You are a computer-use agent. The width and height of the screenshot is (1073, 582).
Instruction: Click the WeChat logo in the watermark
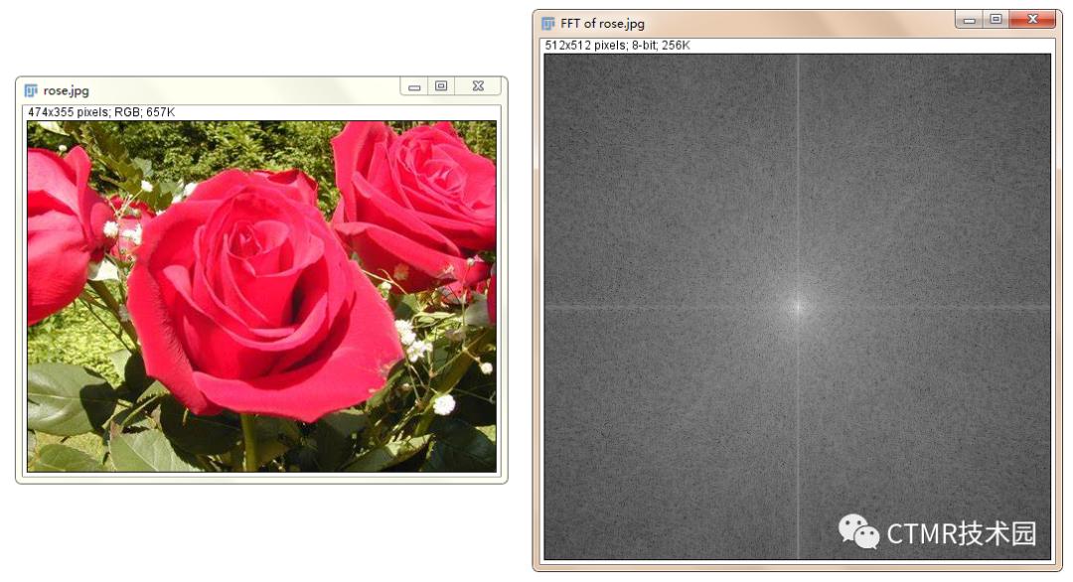click(858, 531)
